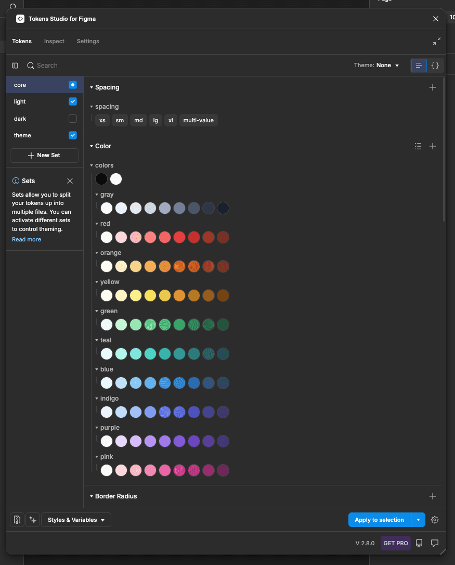Collapse the pink color group
The height and width of the screenshot is (565, 455).
point(97,457)
